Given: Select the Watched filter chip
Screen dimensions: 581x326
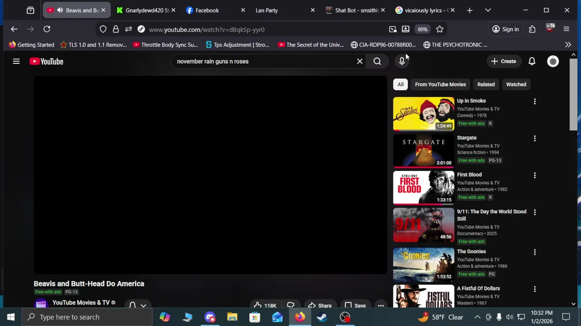Looking at the screenshot, I should (516, 84).
